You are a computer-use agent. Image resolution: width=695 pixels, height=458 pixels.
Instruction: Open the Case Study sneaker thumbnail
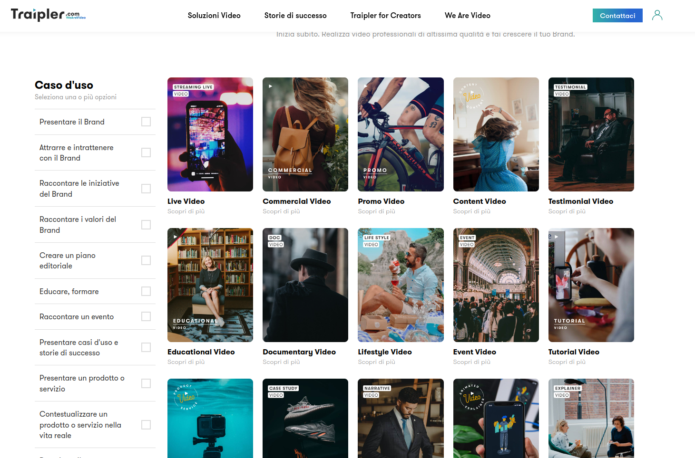[x=305, y=418]
